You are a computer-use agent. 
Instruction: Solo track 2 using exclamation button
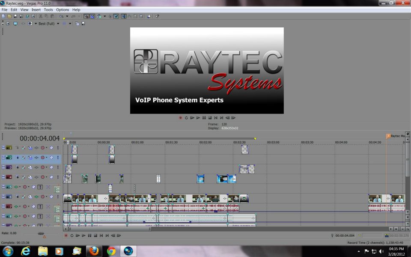click(58, 158)
